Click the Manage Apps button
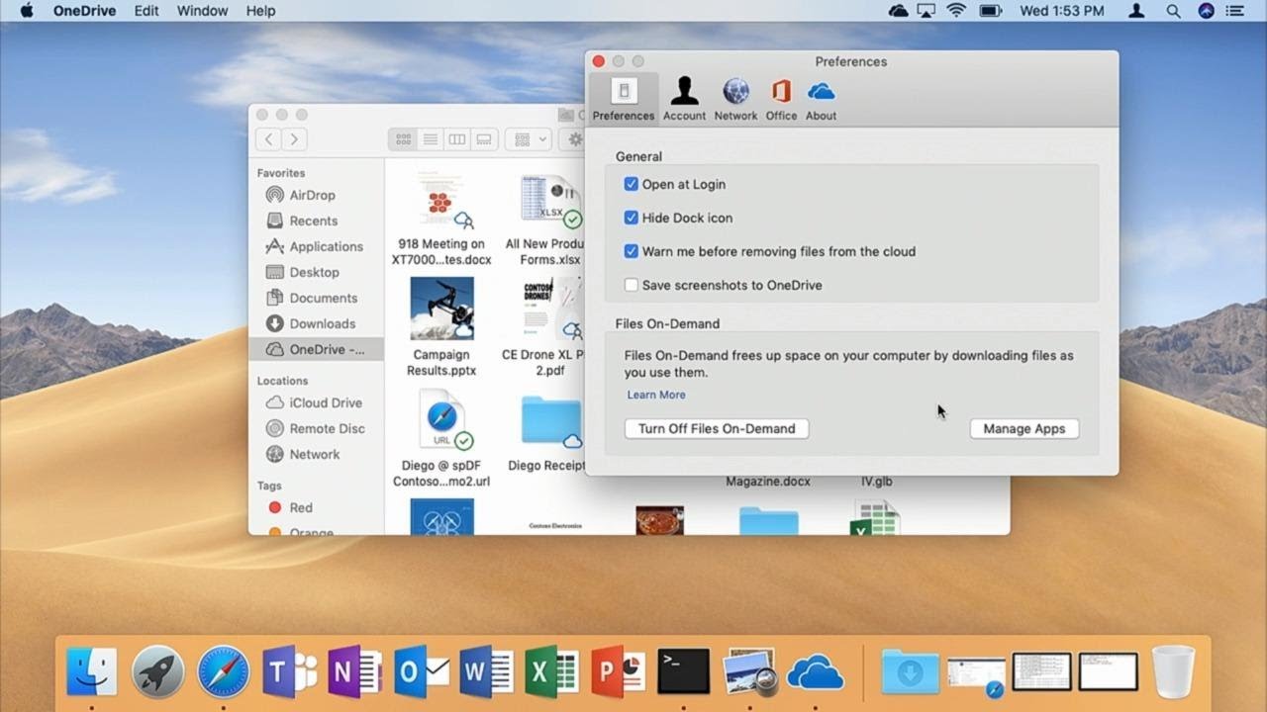 coord(1024,428)
